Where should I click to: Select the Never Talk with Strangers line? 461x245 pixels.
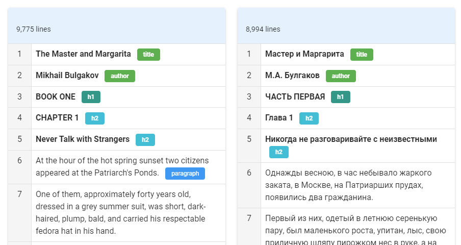point(83,139)
